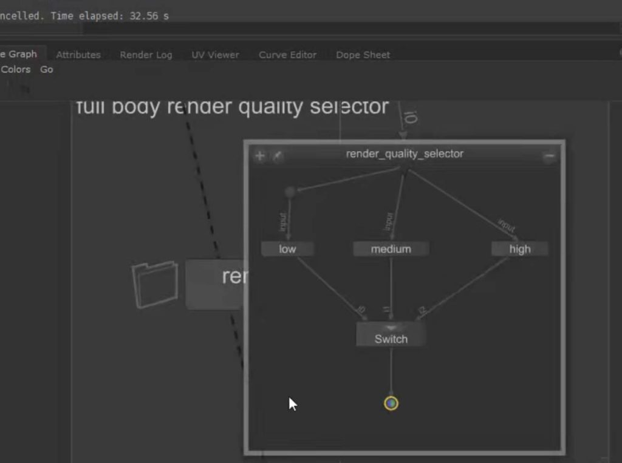Image resolution: width=622 pixels, height=463 pixels.
Task: Click the pin icon beside the plus
Action: pos(276,157)
